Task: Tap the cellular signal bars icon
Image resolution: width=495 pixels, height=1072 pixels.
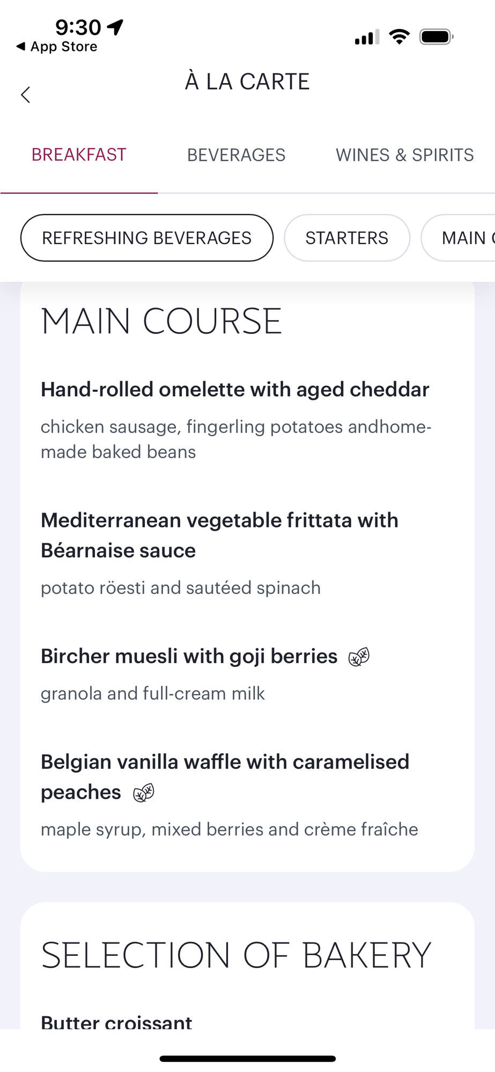Action: [367, 37]
